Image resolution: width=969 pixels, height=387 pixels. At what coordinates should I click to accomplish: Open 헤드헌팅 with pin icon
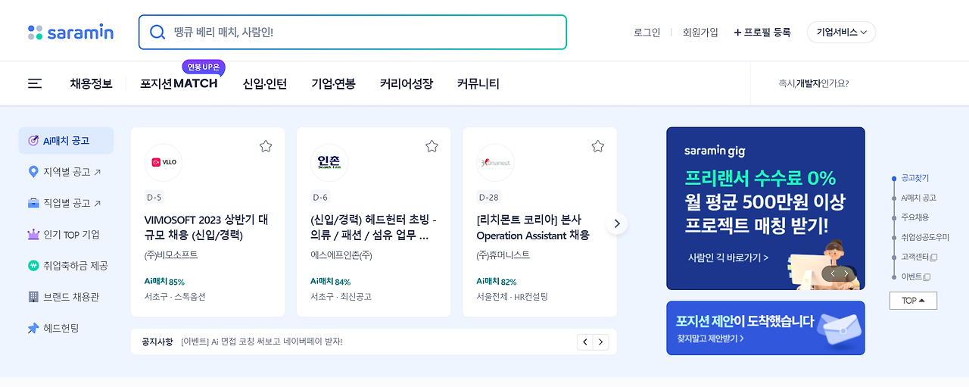61,328
